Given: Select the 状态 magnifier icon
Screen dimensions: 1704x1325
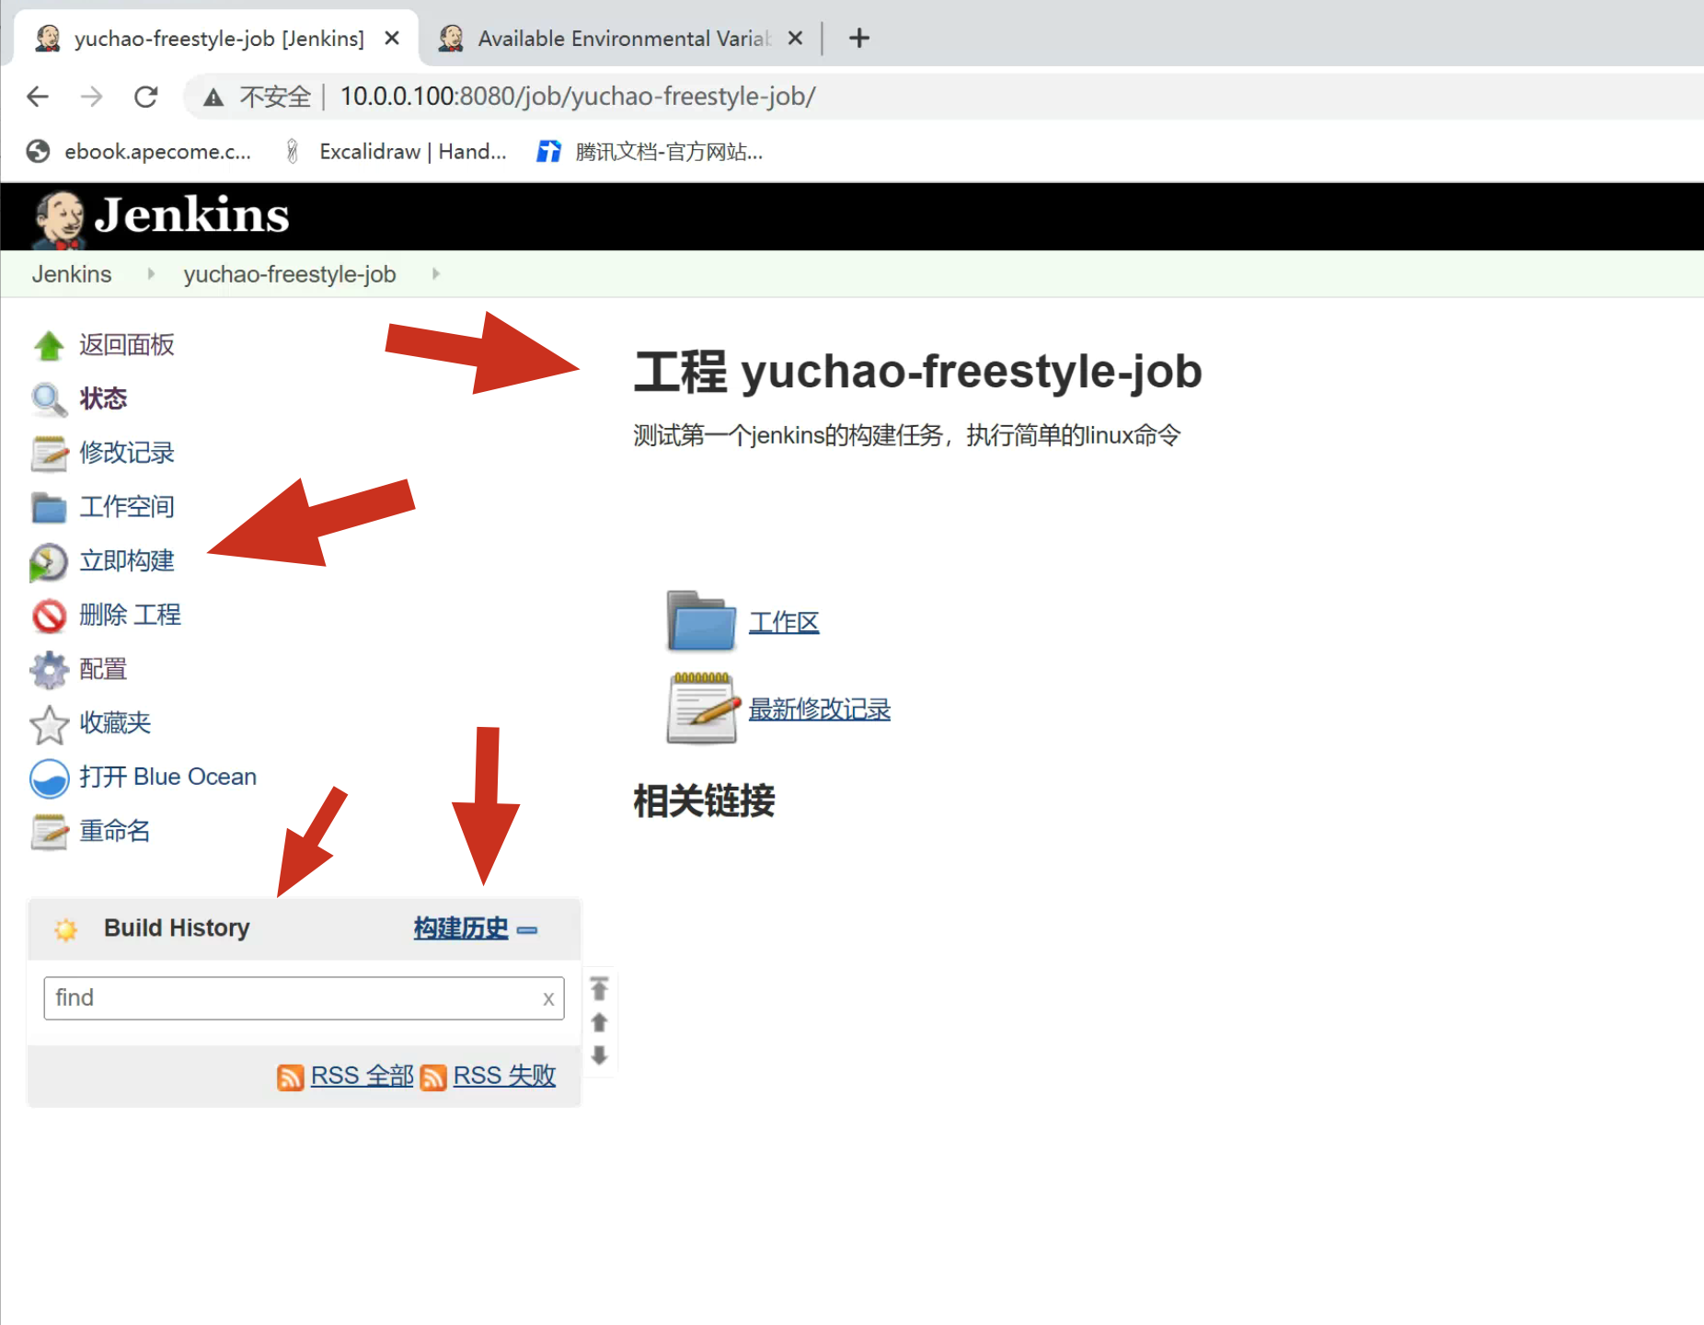Looking at the screenshot, I should [49, 399].
